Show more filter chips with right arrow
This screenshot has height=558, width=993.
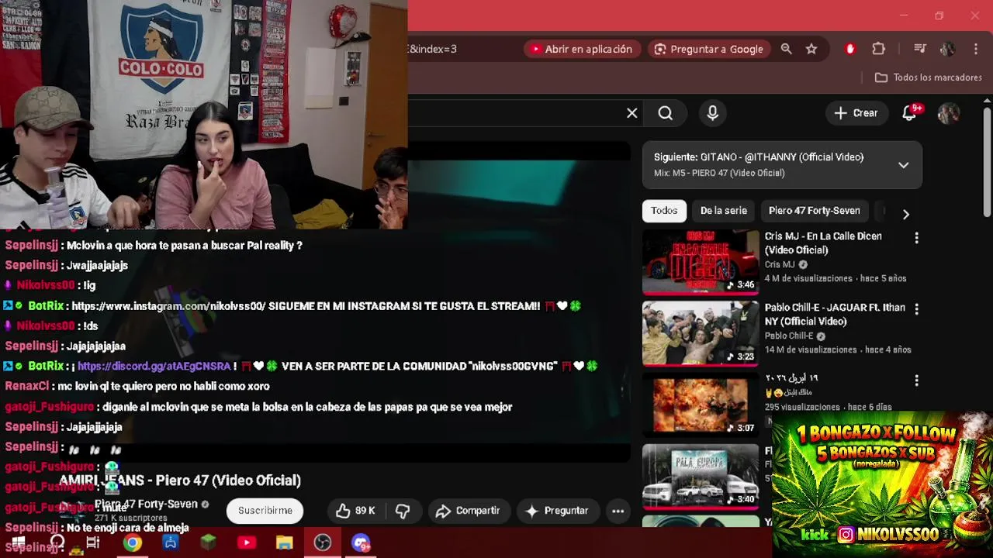905,214
